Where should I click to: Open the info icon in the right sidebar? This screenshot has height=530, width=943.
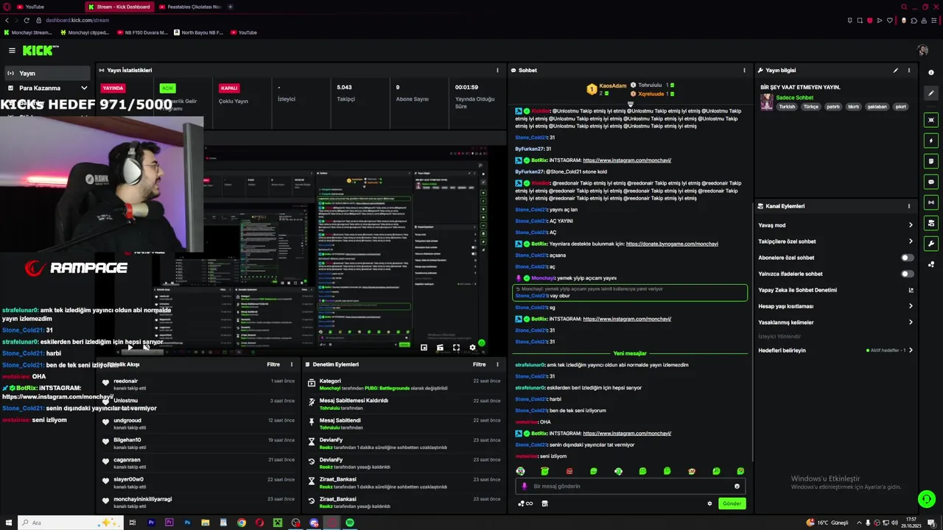tap(931, 72)
